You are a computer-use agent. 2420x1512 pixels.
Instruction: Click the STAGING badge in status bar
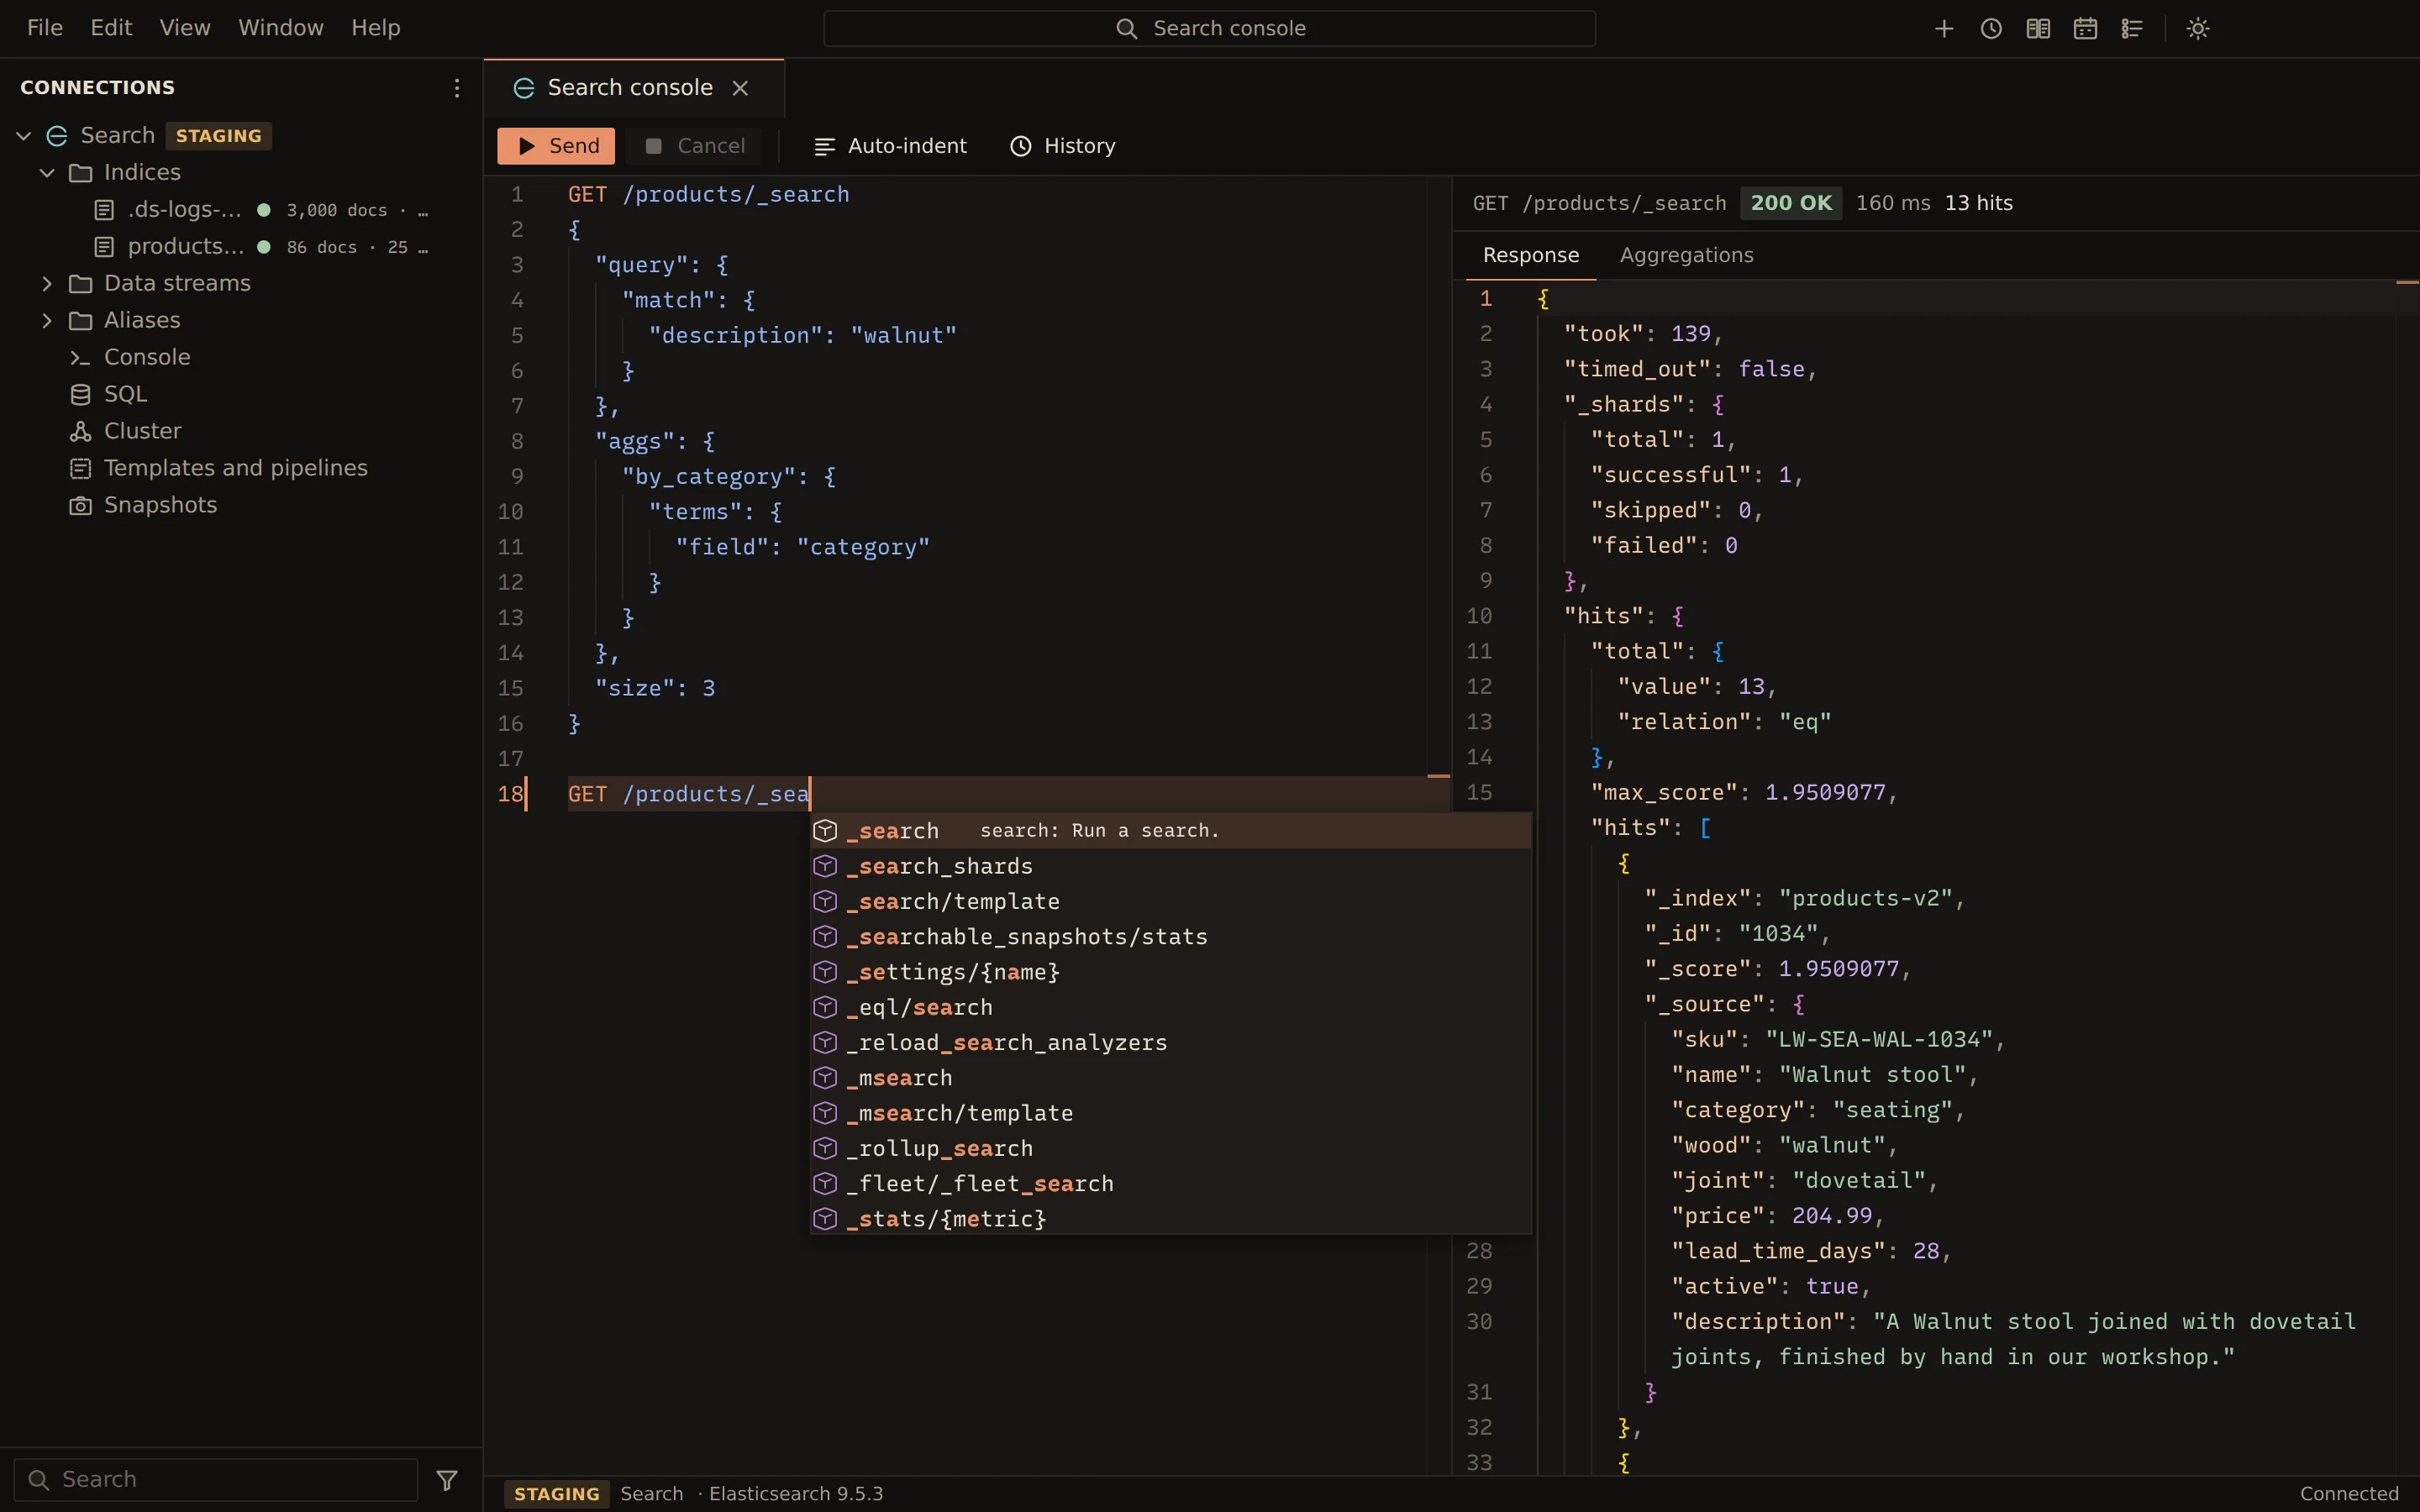(x=557, y=1494)
